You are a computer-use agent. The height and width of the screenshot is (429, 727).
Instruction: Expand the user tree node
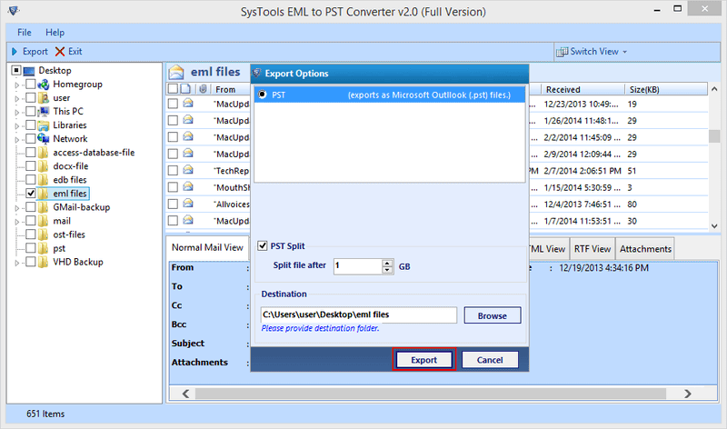(x=16, y=98)
